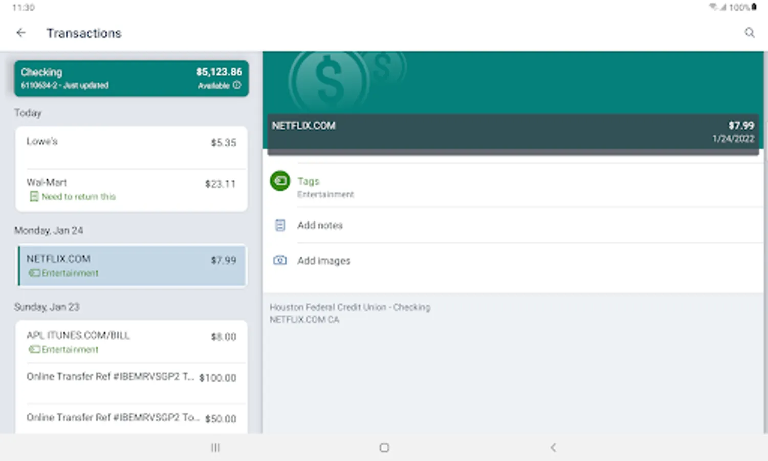The height and width of the screenshot is (461, 768).
Task: Select NETFLIX.COM $7.99 transaction row
Action: coord(131,265)
